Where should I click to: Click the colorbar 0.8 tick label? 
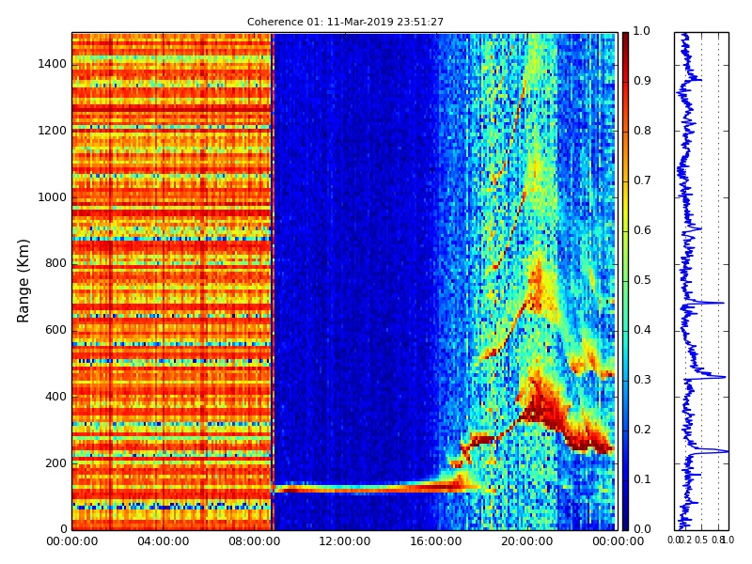tap(642, 131)
